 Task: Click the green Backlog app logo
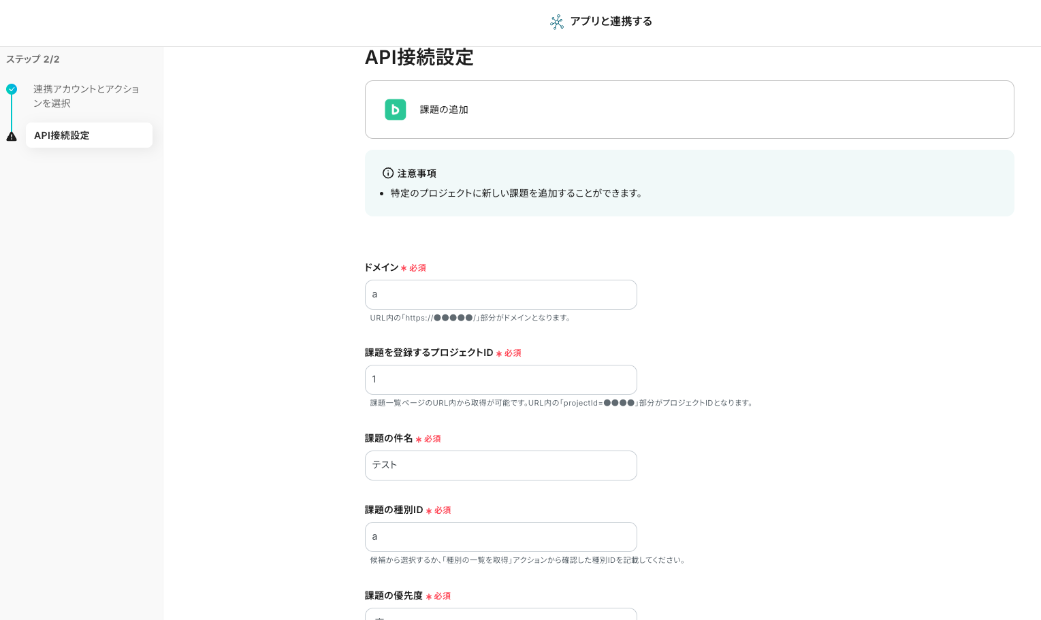click(x=395, y=110)
